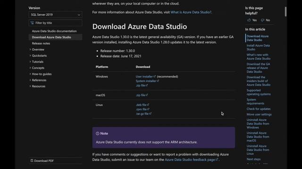Expand the Overview tree section
The image size is (302, 169).
(30, 49)
